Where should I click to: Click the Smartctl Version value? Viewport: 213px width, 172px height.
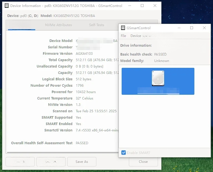[97, 130]
